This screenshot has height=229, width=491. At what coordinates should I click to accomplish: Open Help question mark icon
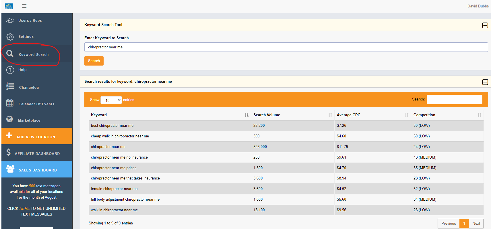click(10, 70)
